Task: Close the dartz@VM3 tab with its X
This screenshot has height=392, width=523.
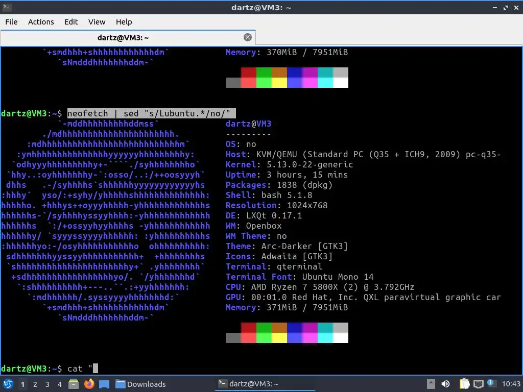Action: (248, 37)
